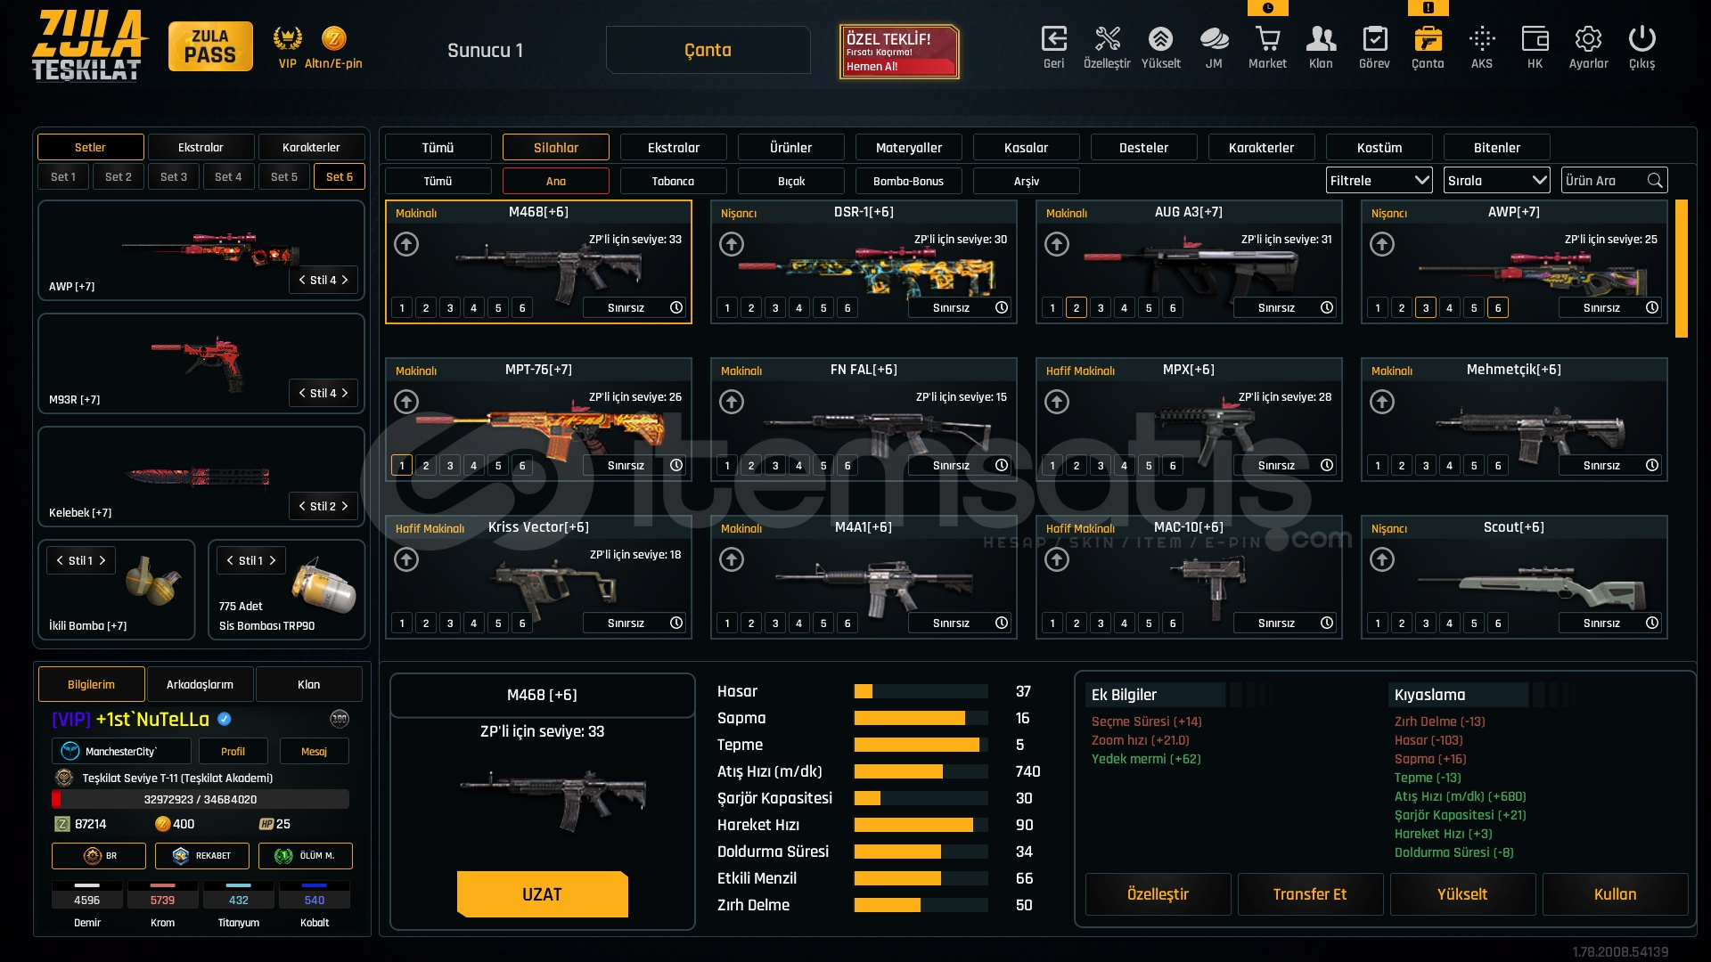1711x962 pixels.
Task: Open the Arkadaşlarım tab
Action: click(200, 684)
